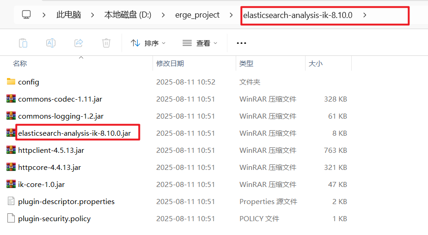Image resolution: width=428 pixels, height=235 pixels.
Task: Expand the chevron after the monitor icon
Action: 43,15
